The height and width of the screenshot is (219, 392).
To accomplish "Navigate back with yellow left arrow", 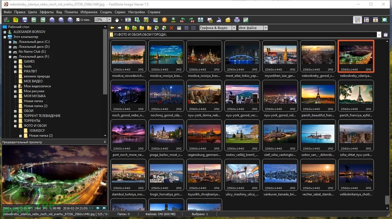I will (x=112, y=28).
